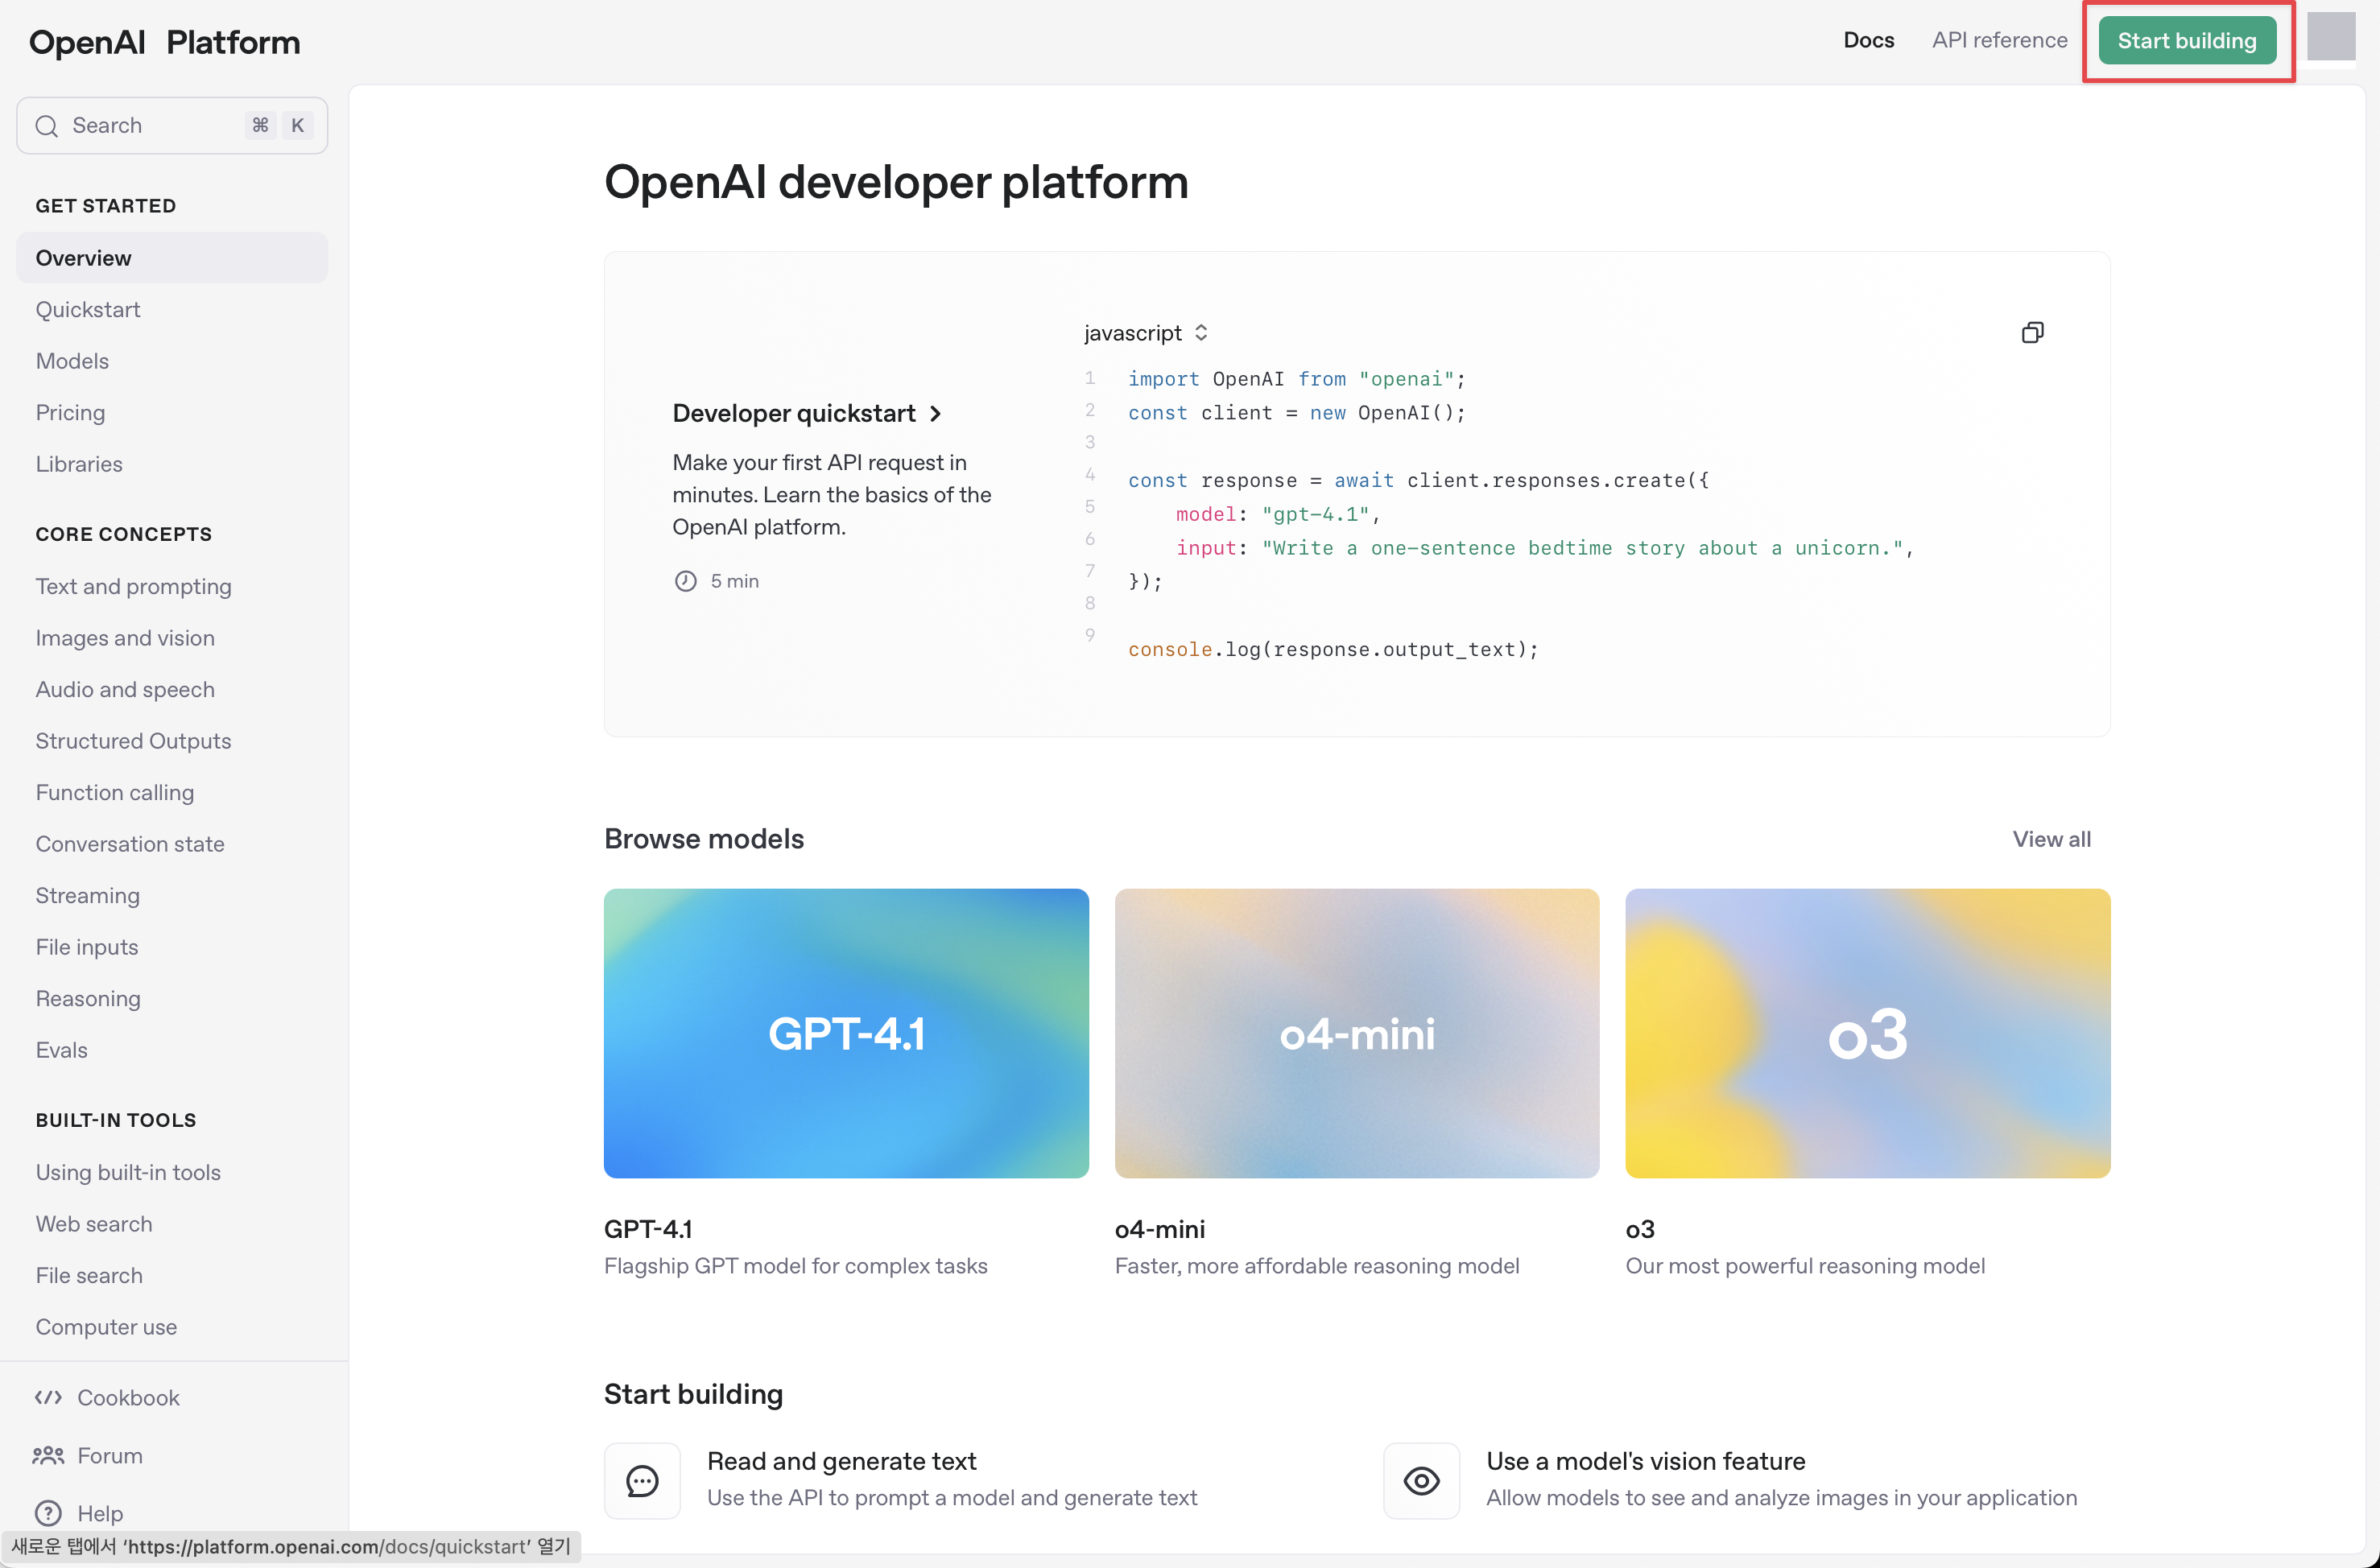Open File inputs in the sidebar
2380x1568 pixels.
(87, 947)
